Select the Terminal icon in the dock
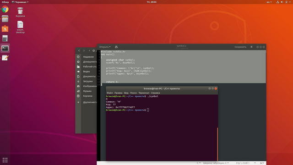This screenshot has width=293, height=165. pyautogui.click(x=5, y=49)
